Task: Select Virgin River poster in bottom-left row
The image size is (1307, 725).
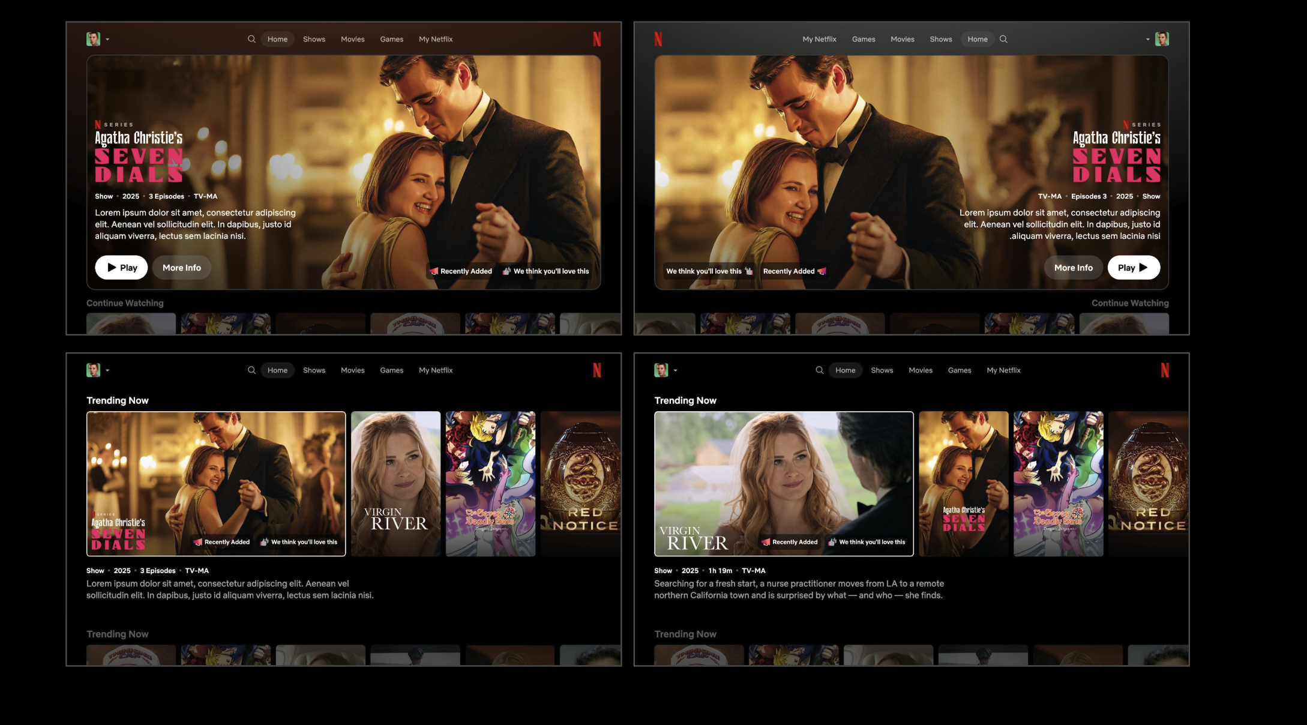Action: point(395,484)
